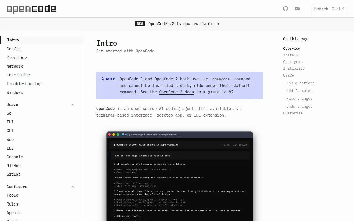
Task: Navigate to the Enterprise page
Action: coord(18,75)
